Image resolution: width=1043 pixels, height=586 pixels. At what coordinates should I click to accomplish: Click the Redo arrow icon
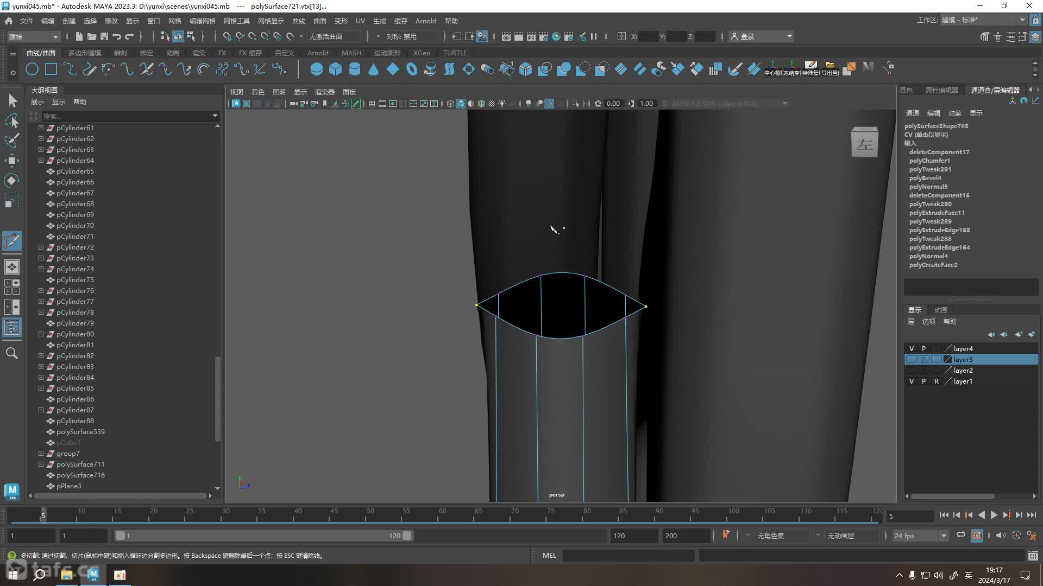click(x=129, y=36)
